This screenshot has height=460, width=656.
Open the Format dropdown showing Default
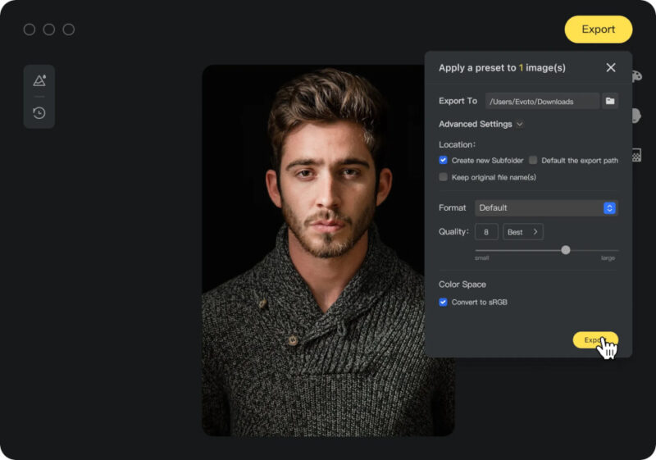[545, 208]
